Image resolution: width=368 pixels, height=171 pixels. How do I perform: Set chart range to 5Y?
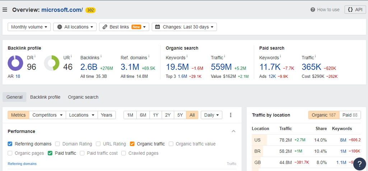(x=180, y=115)
